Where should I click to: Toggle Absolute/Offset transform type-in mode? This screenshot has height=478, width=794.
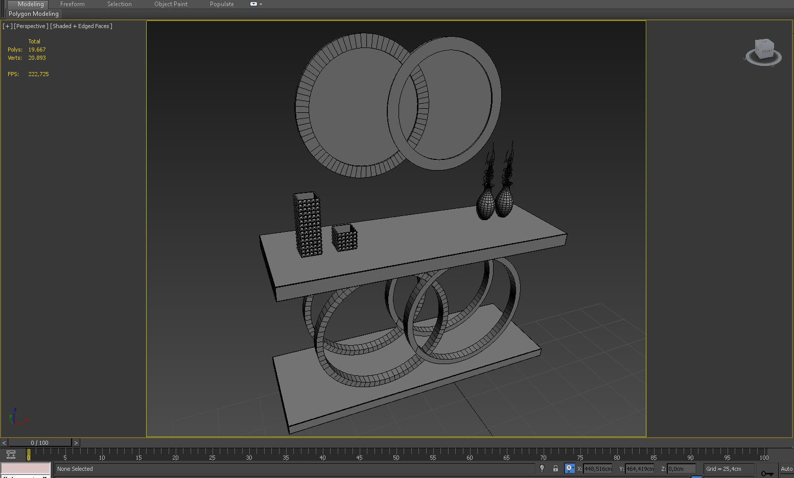tap(569, 468)
